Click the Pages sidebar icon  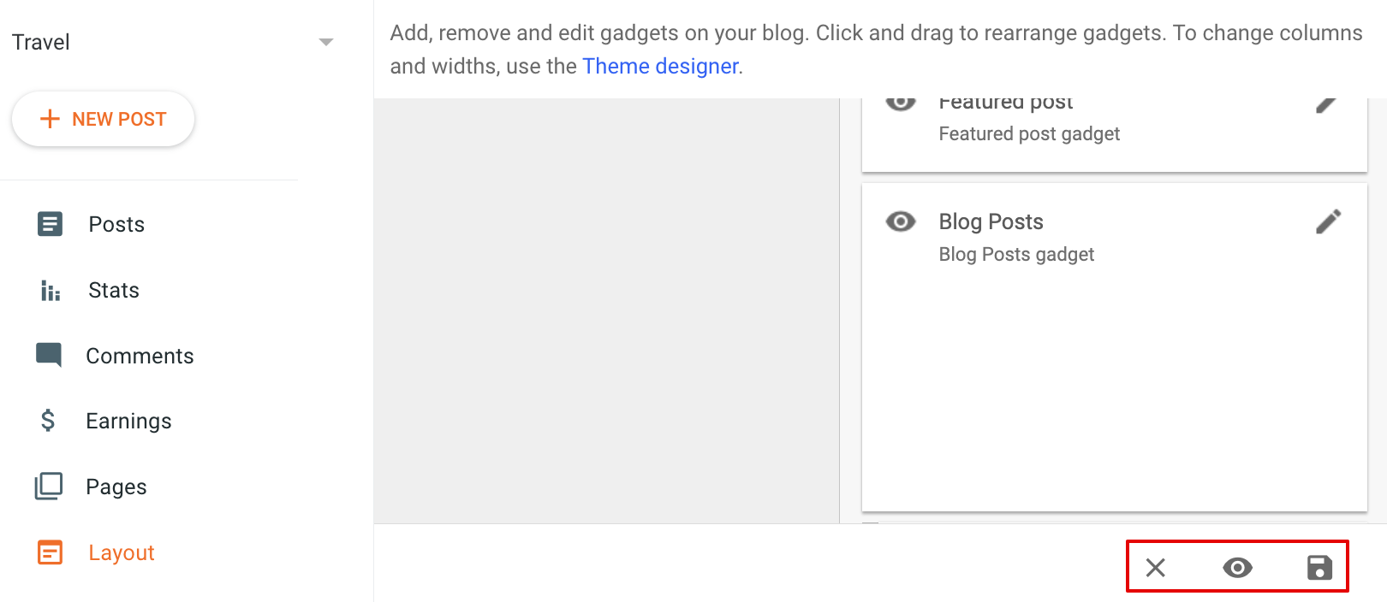click(x=49, y=487)
